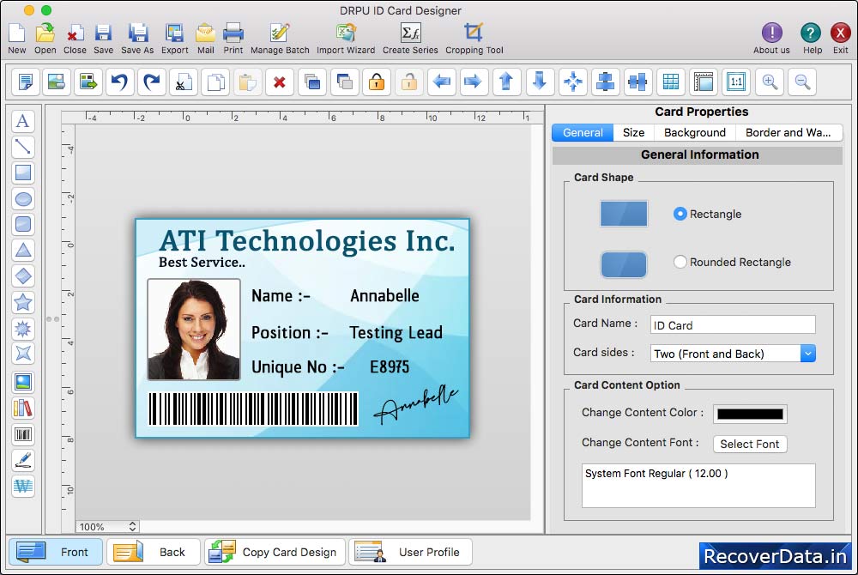This screenshot has height=575, width=858.
Task: Open the Card sides dropdown
Action: [733, 354]
